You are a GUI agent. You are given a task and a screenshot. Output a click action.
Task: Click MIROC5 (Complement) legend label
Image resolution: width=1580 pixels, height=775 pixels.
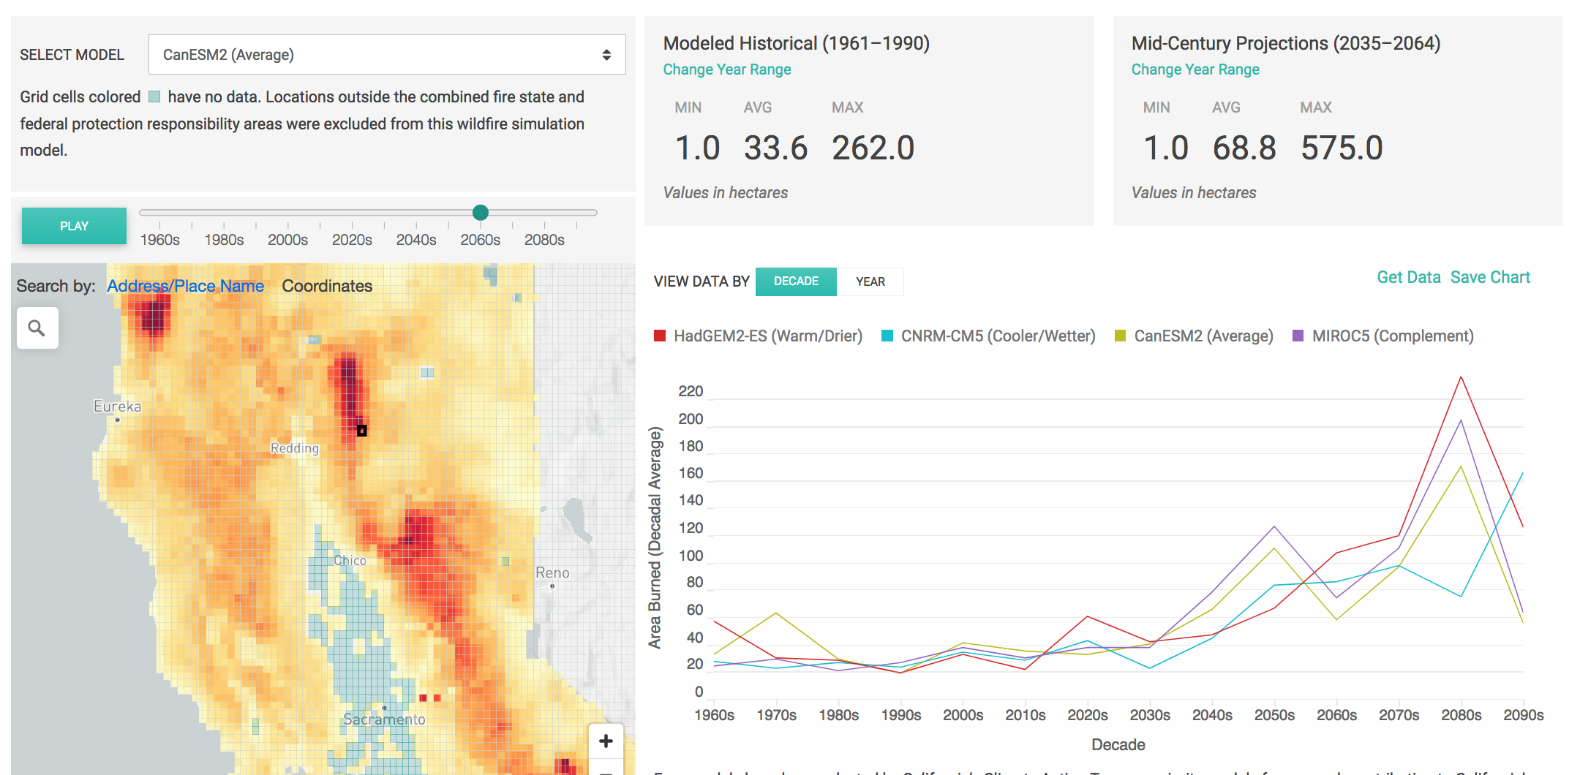coord(1393,336)
